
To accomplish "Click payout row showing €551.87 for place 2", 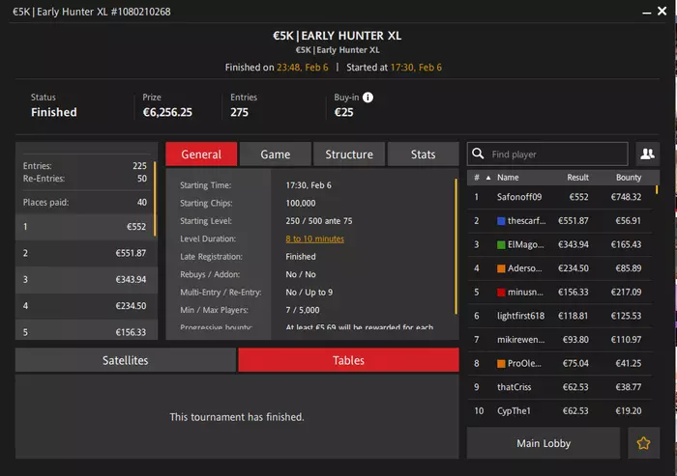I will pyautogui.click(x=85, y=253).
